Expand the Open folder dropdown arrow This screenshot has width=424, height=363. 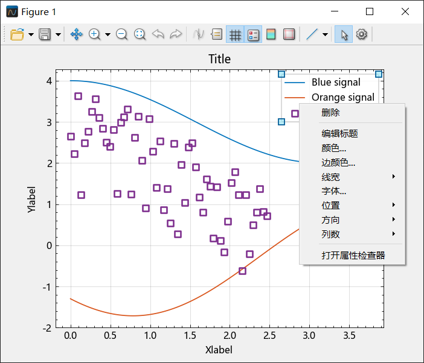31,34
